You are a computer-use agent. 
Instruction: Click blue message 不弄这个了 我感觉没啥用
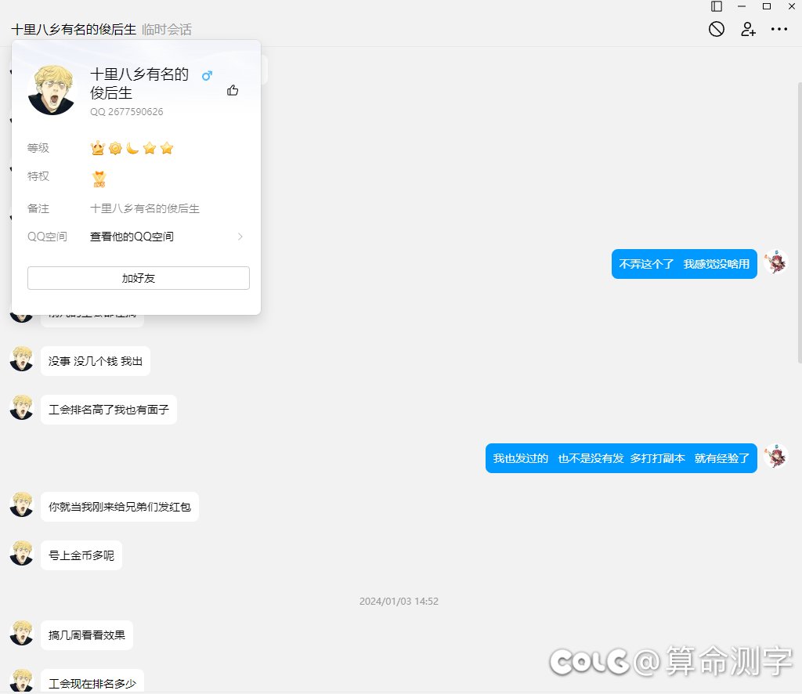(x=685, y=264)
